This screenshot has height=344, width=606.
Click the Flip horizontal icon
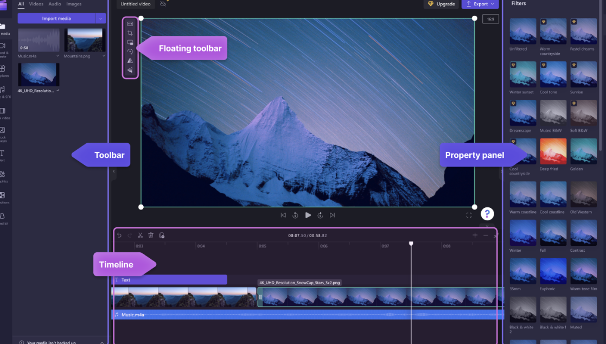pyautogui.click(x=130, y=61)
